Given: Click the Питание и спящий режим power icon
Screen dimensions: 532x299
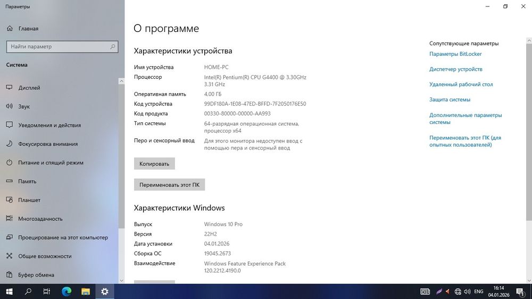Looking at the screenshot, I should (10, 162).
